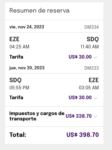112x150 pixels.
Task: Click the US$ 30.00 fare under DM334
Action: coord(80,57)
